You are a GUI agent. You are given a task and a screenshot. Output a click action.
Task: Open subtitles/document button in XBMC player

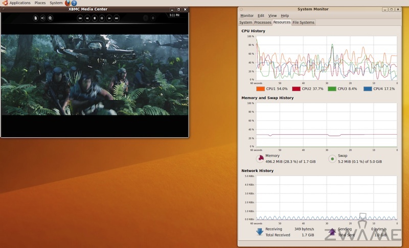[x=35, y=18]
